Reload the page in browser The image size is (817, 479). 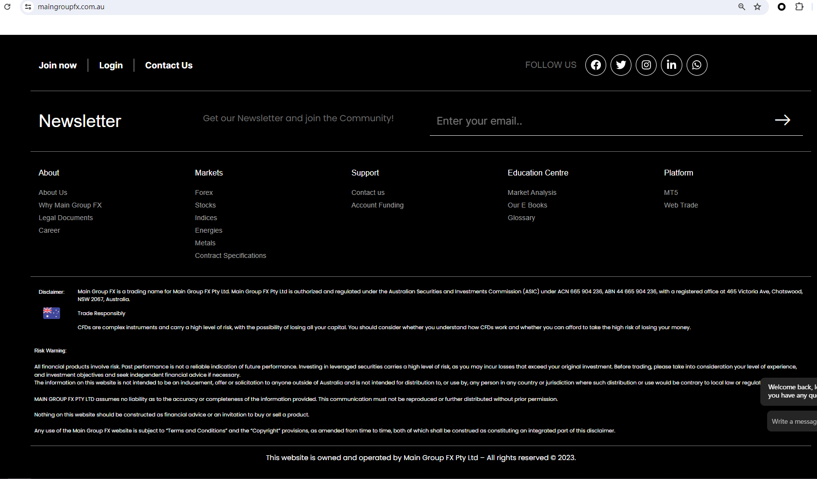(x=7, y=7)
